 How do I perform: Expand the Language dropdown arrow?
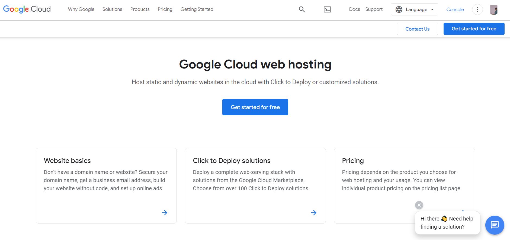432,9
